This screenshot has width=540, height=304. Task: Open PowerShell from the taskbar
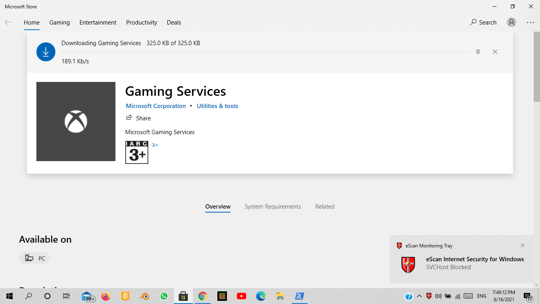coord(299,296)
